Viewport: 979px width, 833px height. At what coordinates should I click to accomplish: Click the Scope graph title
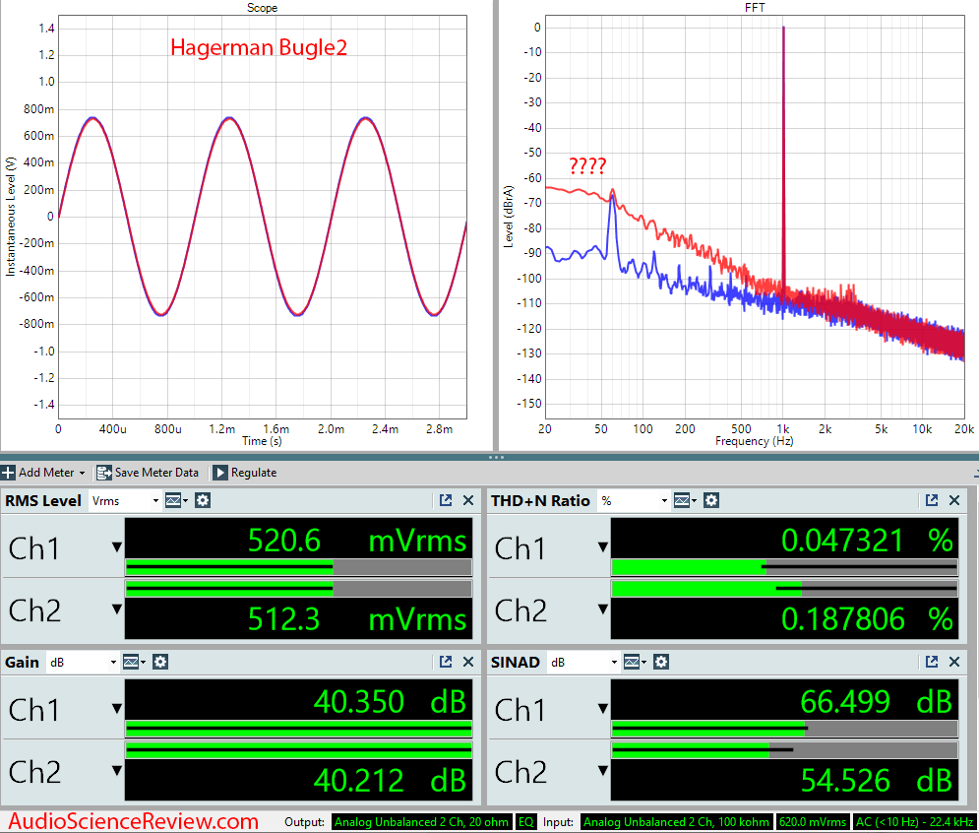263,8
